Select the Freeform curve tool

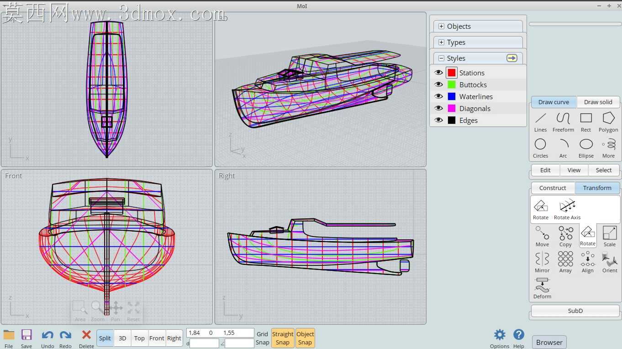point(563,122)
